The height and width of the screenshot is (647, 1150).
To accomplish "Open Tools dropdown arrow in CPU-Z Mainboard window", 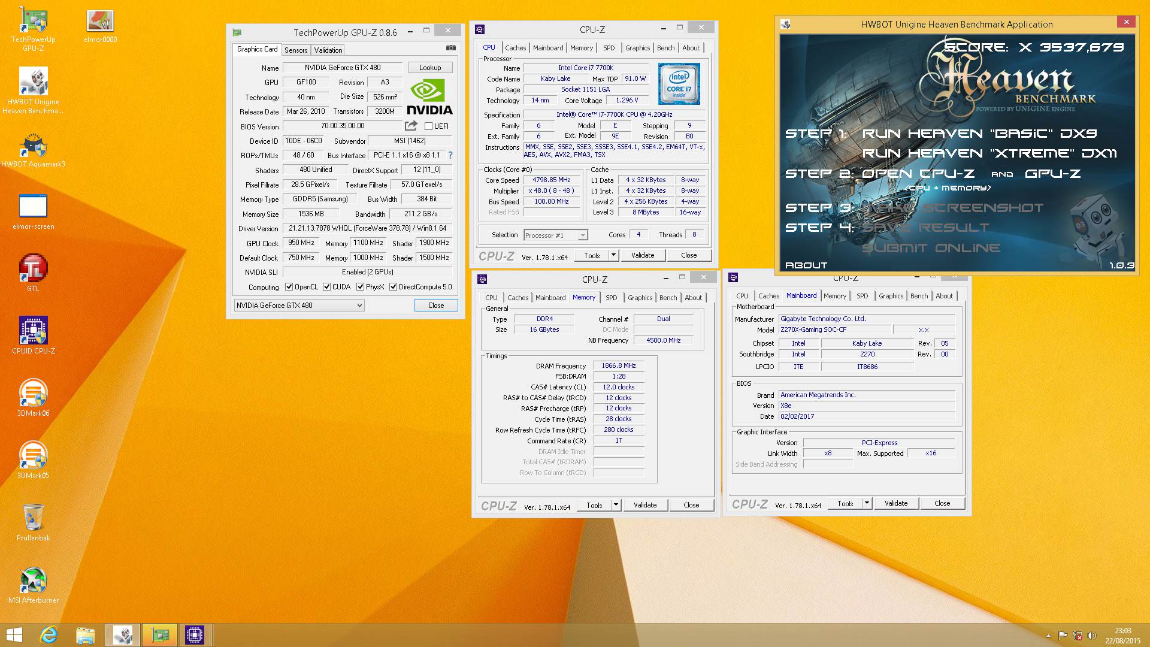I will pyautogui.click(x=867, y=503).
